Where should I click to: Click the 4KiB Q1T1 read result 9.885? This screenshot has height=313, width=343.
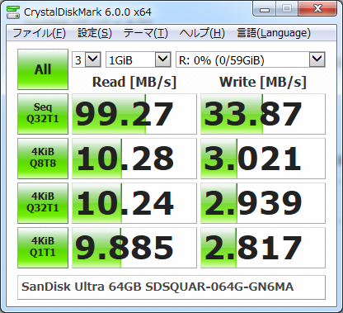(134, 248)
